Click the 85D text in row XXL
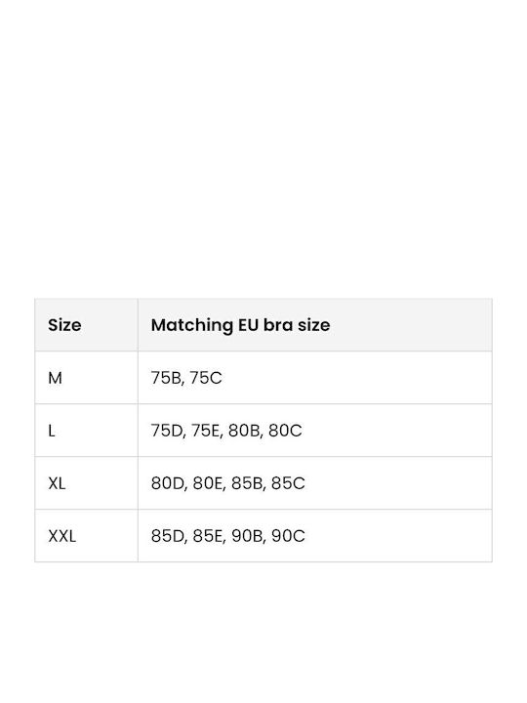The image size is (527, 703). point(169,536)
